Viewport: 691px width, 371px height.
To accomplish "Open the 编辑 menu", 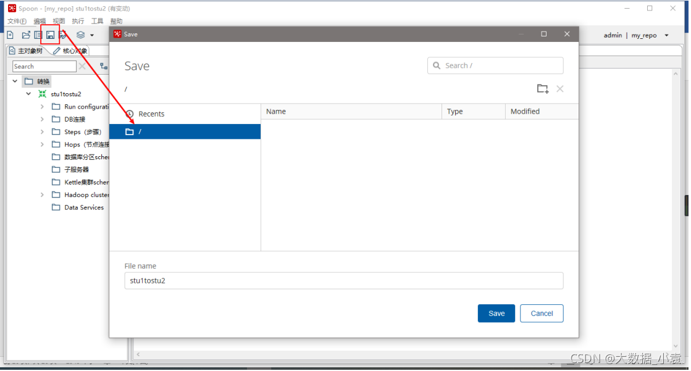I will pos(40,21).
